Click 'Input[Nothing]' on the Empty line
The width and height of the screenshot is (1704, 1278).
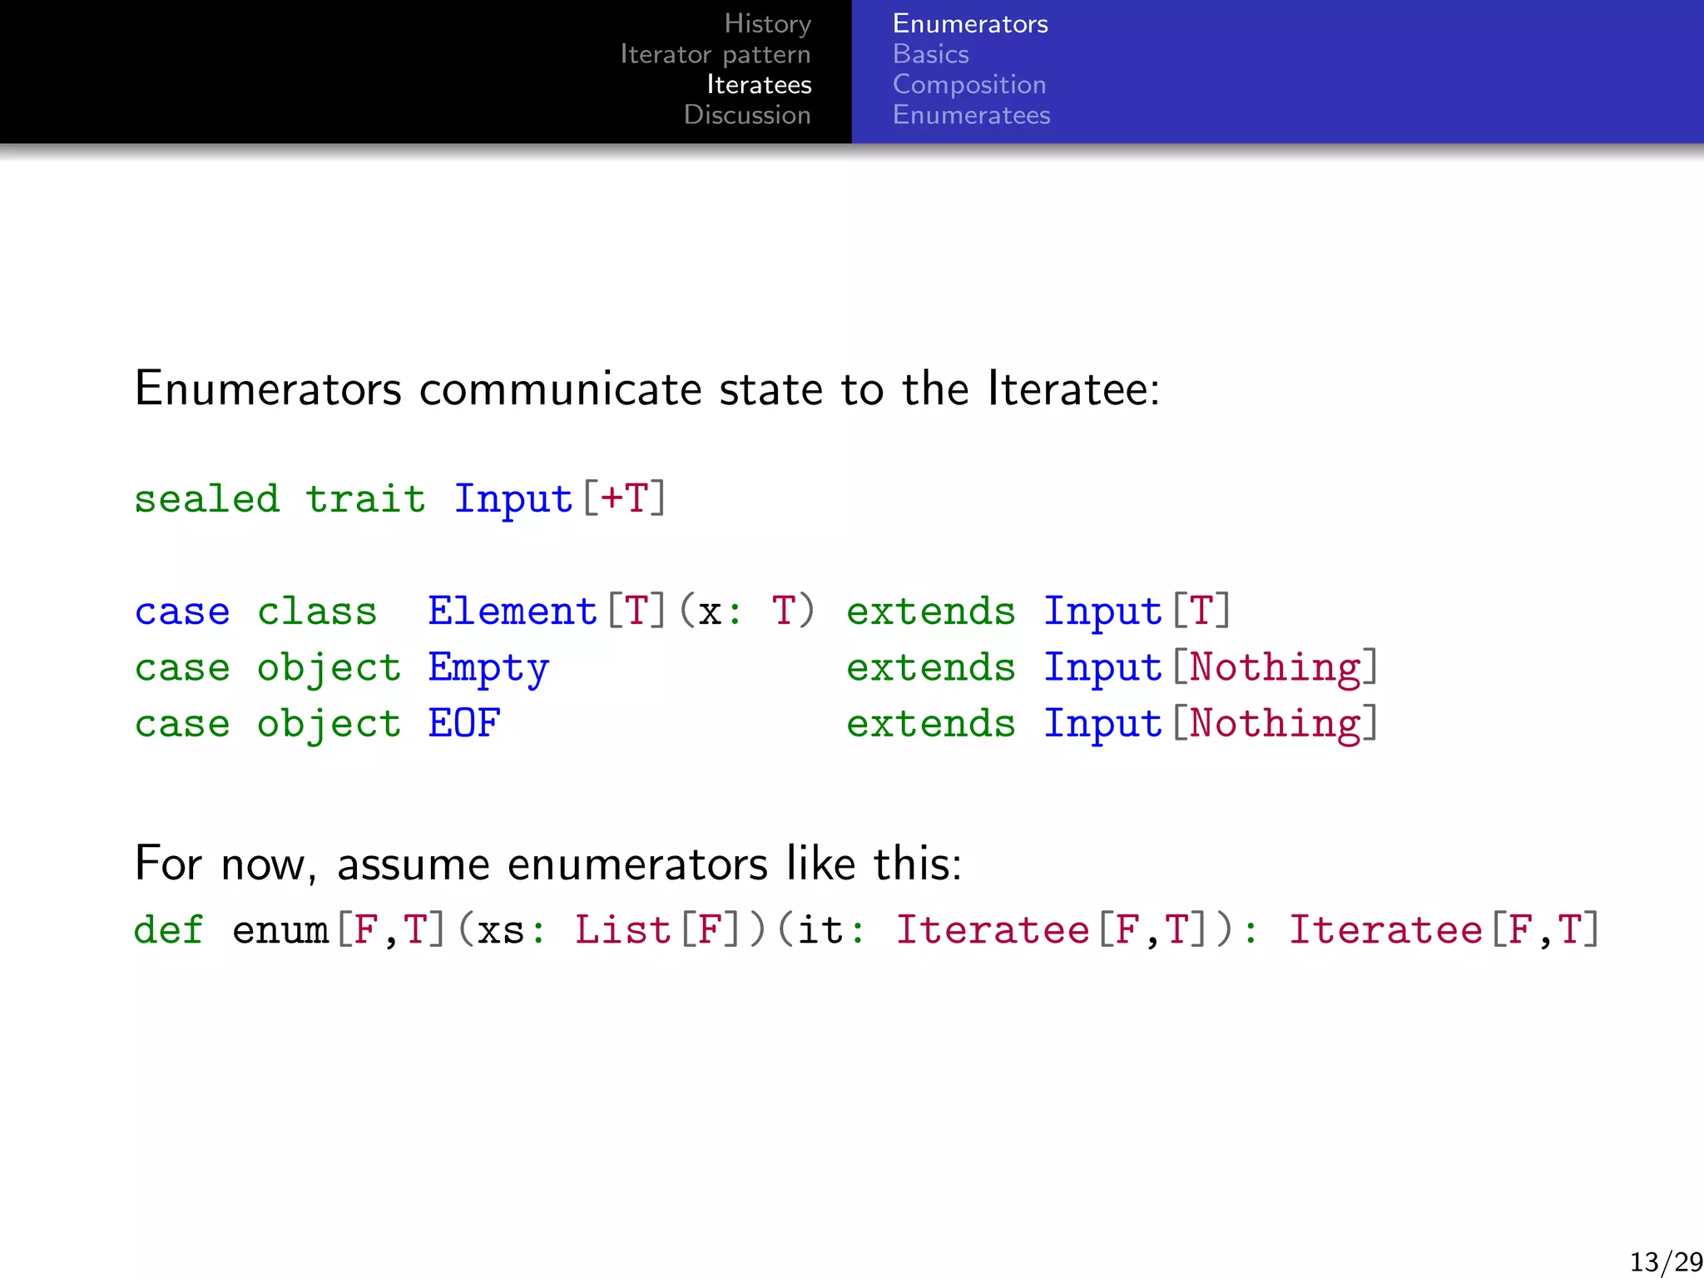point(1211,668)
